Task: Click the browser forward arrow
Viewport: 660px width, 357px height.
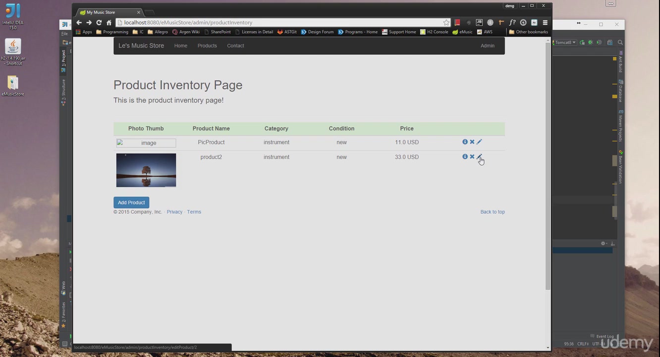Action: 89,22
